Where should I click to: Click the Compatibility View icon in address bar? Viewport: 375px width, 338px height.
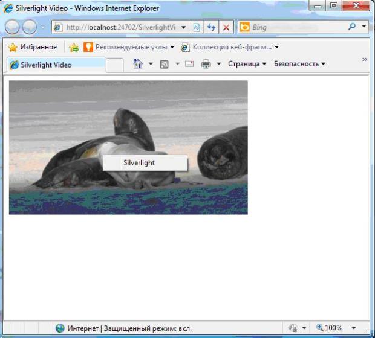(x=197, y=28)
